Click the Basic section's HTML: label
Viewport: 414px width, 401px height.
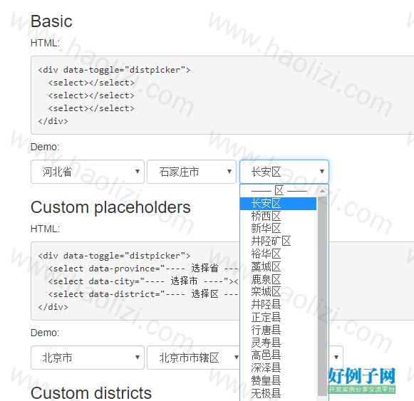(x=45, y=43)
